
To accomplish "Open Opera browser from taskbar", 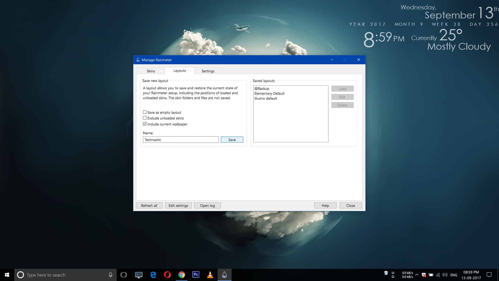I will (x=168, y=274).
